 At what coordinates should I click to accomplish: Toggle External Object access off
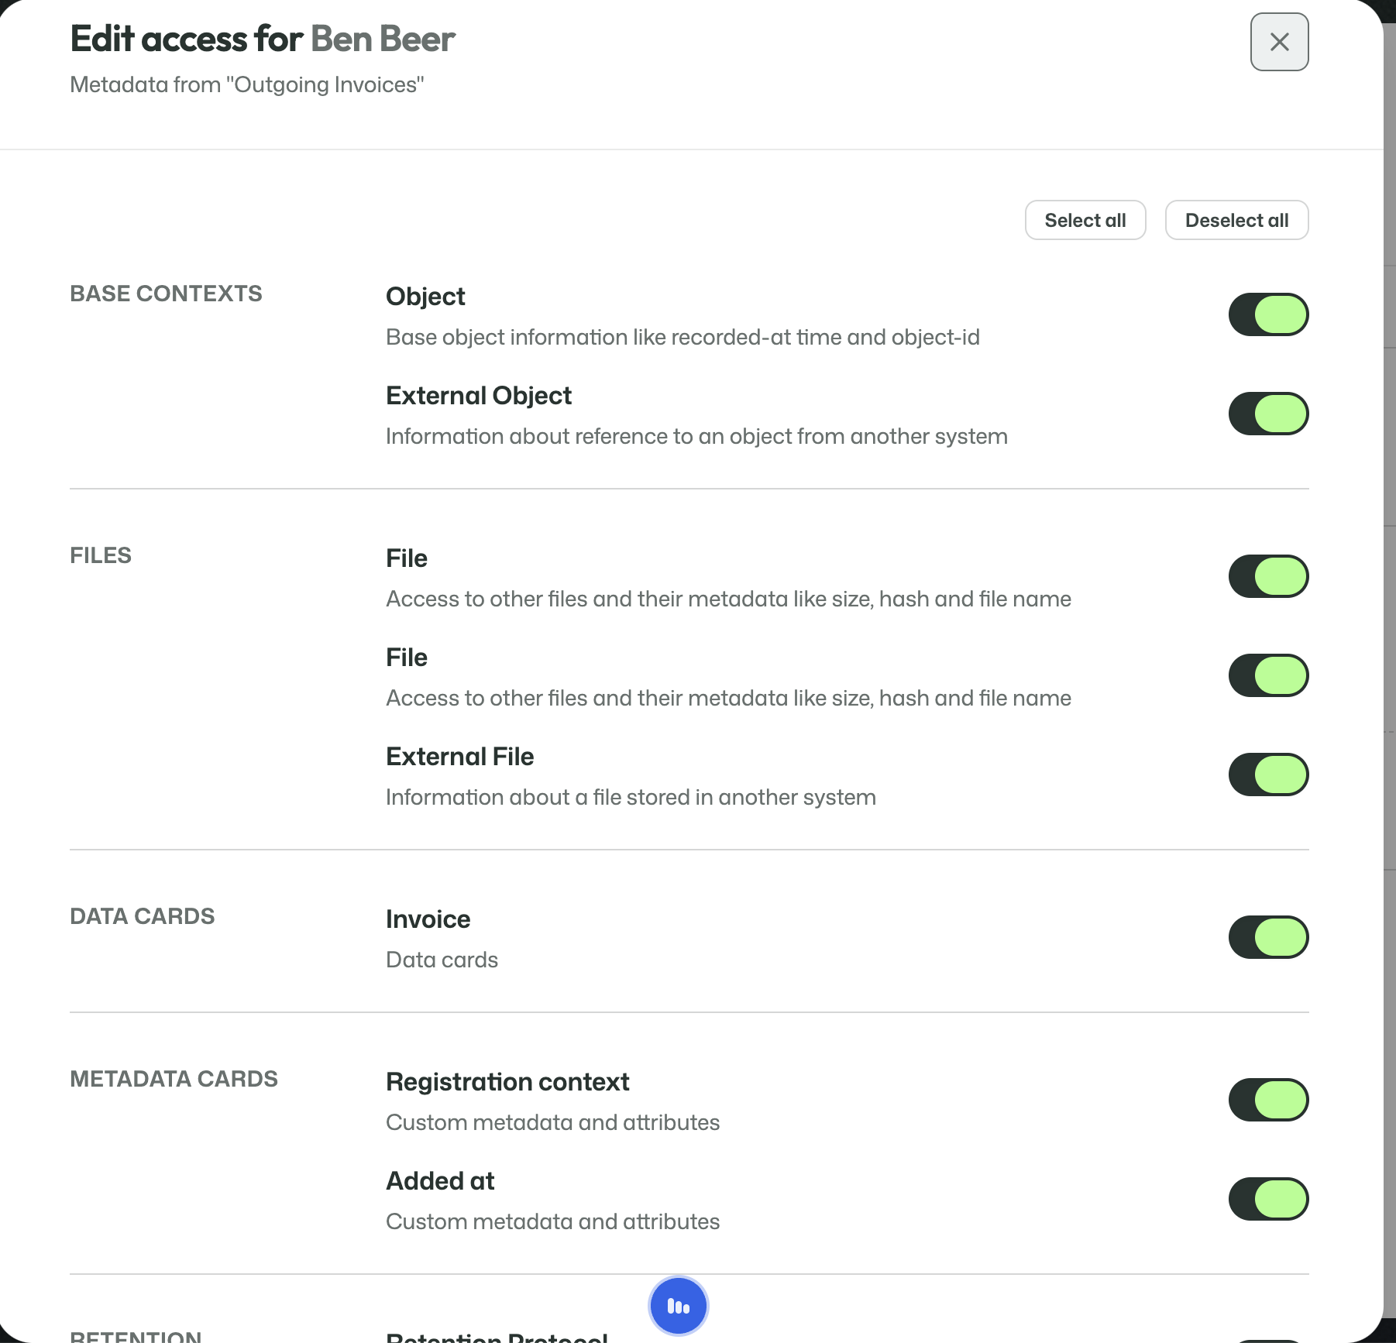coord(1268,414)
